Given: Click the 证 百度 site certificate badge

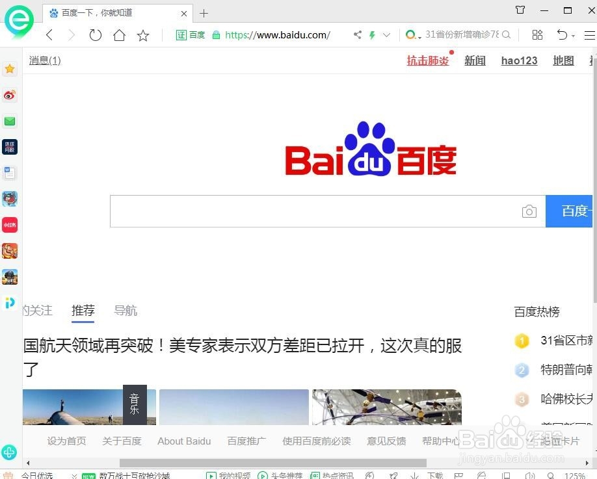Looking at the screenshot, I should 191,35.
